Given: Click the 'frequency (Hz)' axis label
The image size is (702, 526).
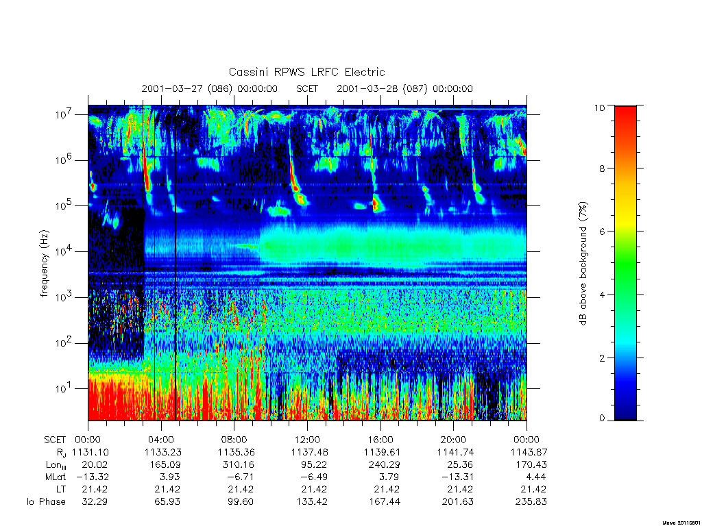Looking at the screenshot, I should pos(44,264).
